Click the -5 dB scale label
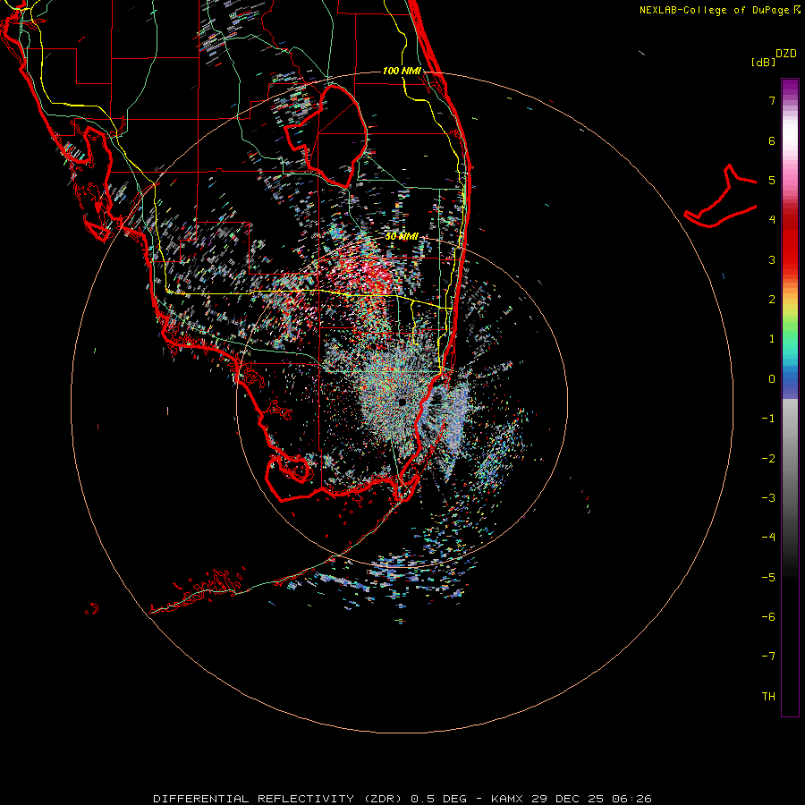 click(x=768, y=578)
